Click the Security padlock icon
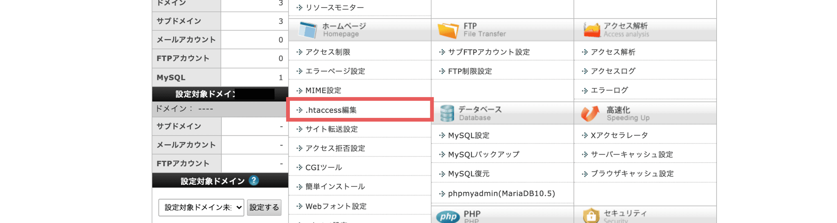The image size is (837, 223). click(591, 215)
